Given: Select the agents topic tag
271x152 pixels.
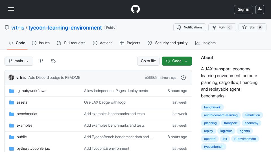Looking at the screenshot, I should [x=244, y=131].
